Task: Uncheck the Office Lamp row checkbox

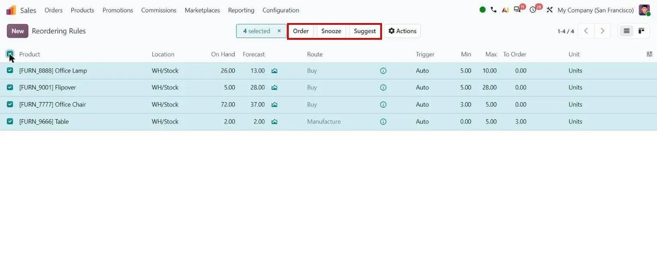Action: coord(10,70)
